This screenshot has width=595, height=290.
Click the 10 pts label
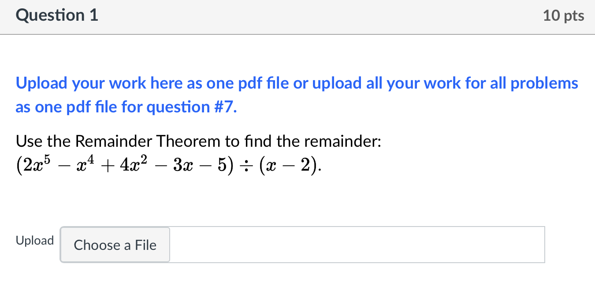564,15
